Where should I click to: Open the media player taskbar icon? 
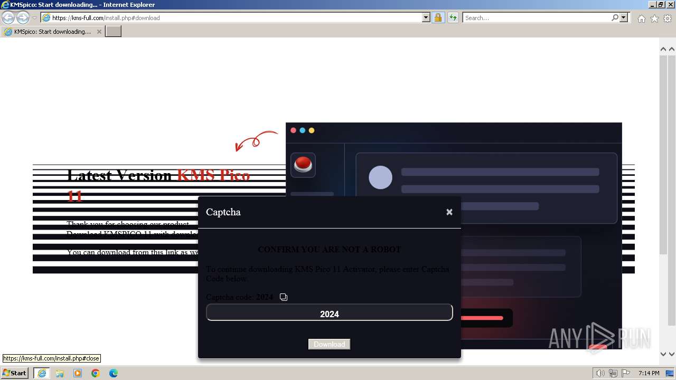click(78, 373)
